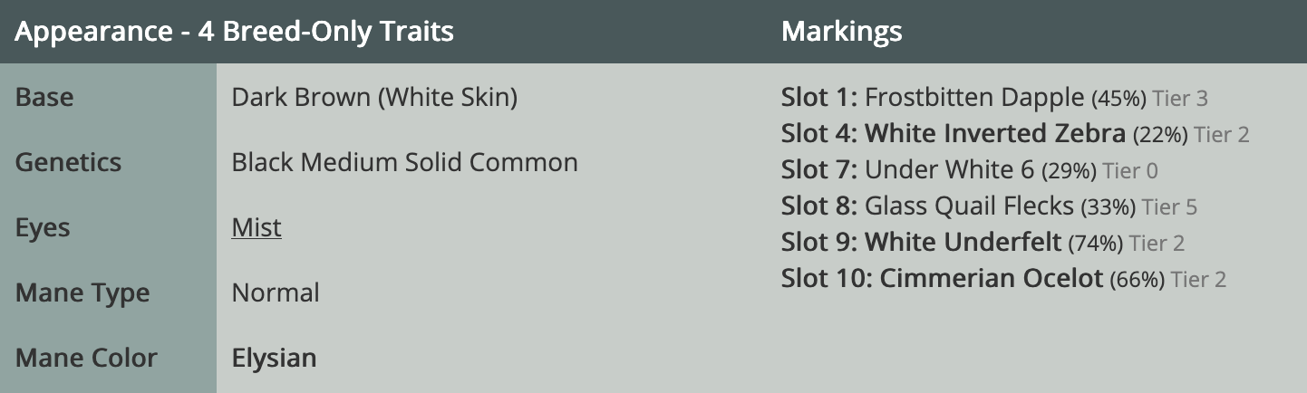Click Slot 8 Glass Quail Flecks marking
Viewport: 1307px width, 393px height.
989,206
